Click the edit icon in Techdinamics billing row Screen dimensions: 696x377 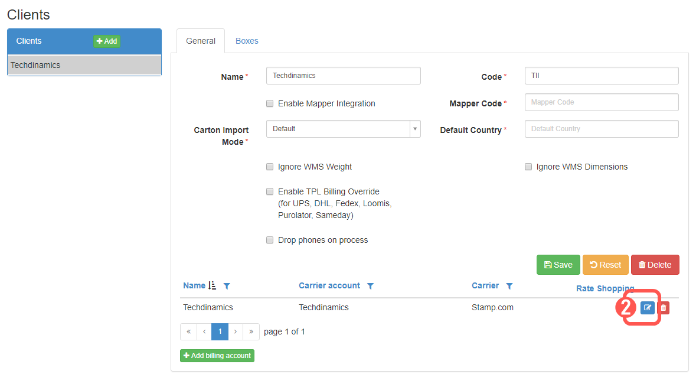point(647,307)
